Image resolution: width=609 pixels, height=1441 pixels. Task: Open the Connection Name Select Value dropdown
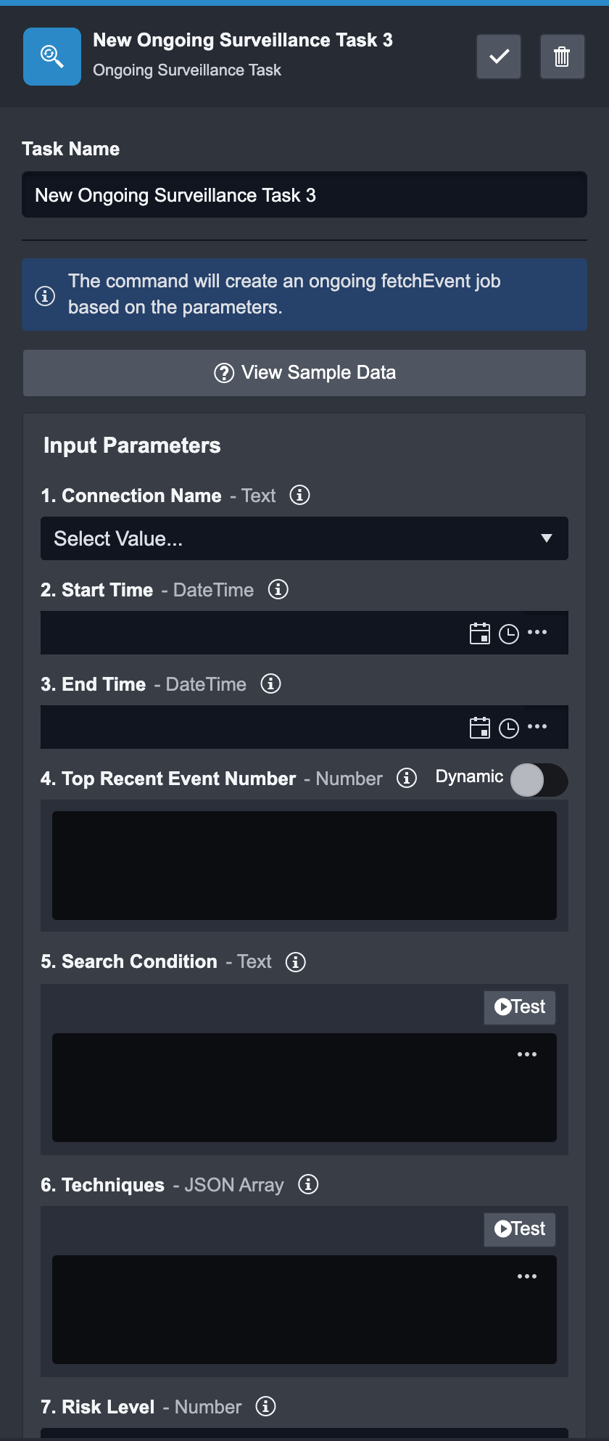304,538
